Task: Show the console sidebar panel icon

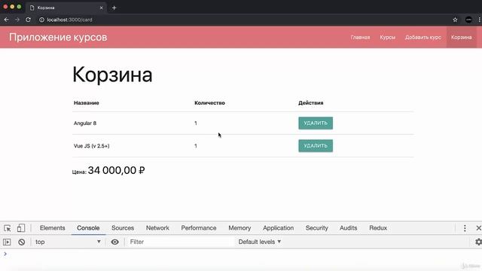Action: coord(7,242)
